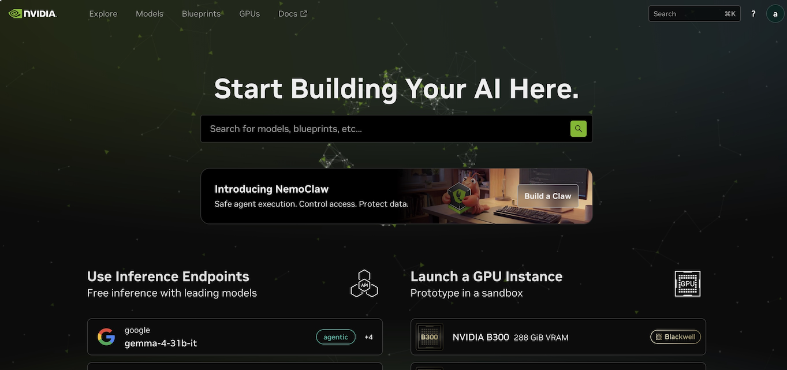Click the green magnifier search button
Viewport: 787px width, 370px height.
(x=579, y=129)
